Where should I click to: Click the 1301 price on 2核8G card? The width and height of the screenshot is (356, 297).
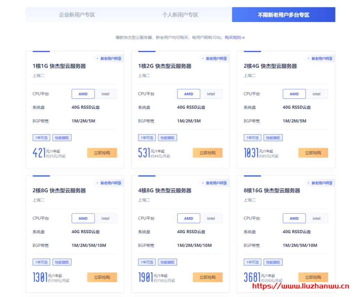(x=40, y=277)
